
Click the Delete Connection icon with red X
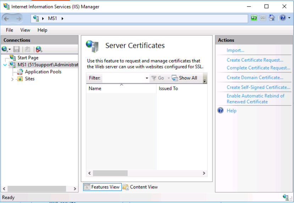[39, 49]
